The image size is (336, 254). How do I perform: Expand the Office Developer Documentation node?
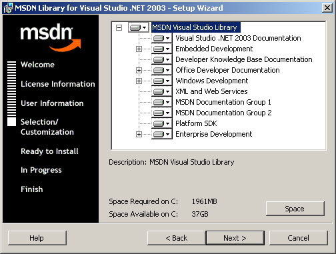(x=139, y=70)
